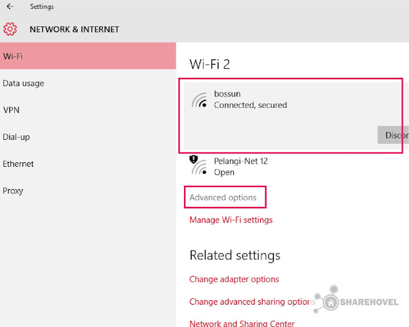This screenshot has width=409, height=327.
Task: Click the Related settings heading
Action: [x=235, y=255]
